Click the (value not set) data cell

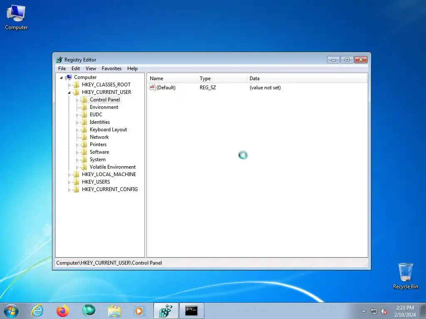pos(265,88)
